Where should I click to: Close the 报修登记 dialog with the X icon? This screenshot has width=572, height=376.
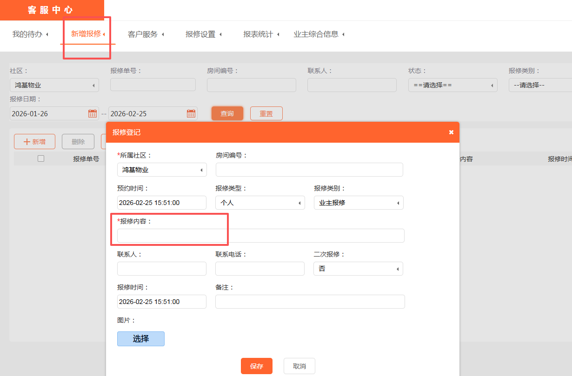[451, 132]
